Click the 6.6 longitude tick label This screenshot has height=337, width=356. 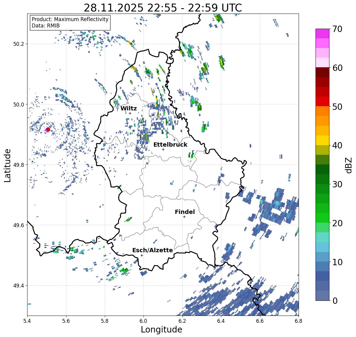point(260,321)
